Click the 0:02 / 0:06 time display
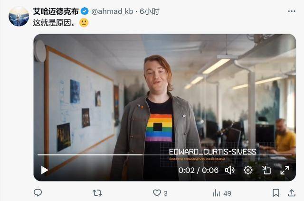The image size is (304, 201). click(x=199, y=170)
